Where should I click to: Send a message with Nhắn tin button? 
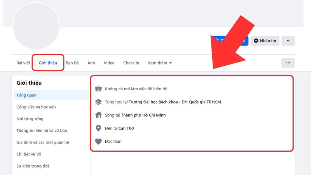point(265,41)
